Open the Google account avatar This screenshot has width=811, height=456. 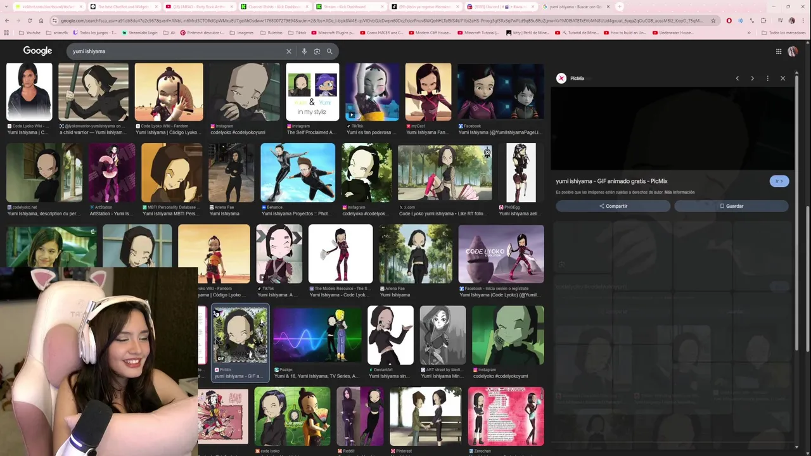[793, 51]
